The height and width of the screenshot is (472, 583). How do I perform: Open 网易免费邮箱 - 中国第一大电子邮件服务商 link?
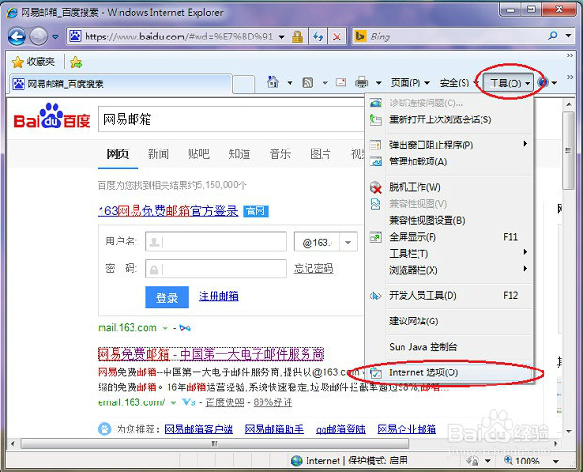tap(211, 354)
